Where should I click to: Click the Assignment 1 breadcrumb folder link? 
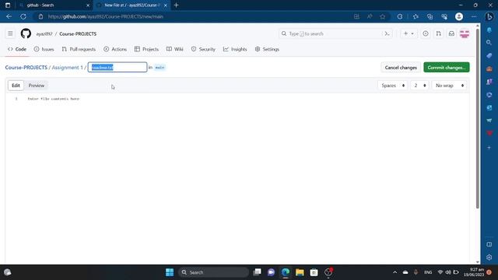pos(68,68)
